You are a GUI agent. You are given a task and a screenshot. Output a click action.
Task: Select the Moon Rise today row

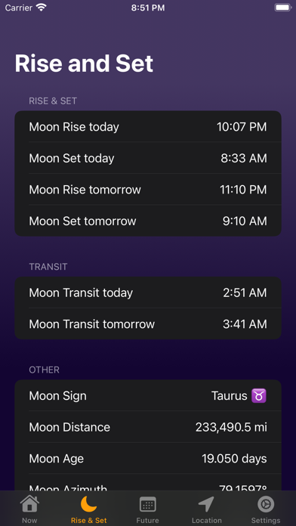tap(148, 127)
